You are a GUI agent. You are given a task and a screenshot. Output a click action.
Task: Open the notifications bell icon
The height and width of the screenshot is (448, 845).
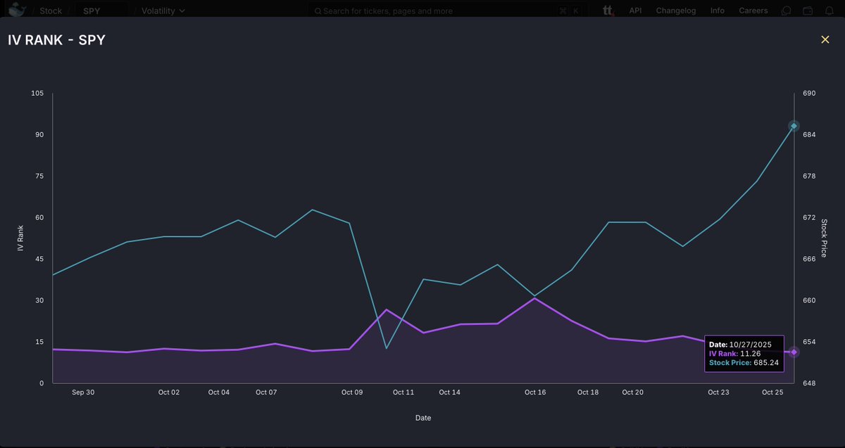coord(828,11)
